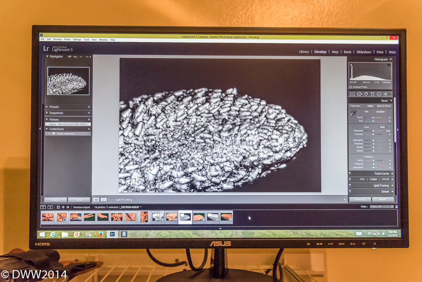
Task: Toggle the Original Photo checkbox under histogram
Action: pyautogui.click(x=351, y=87)
